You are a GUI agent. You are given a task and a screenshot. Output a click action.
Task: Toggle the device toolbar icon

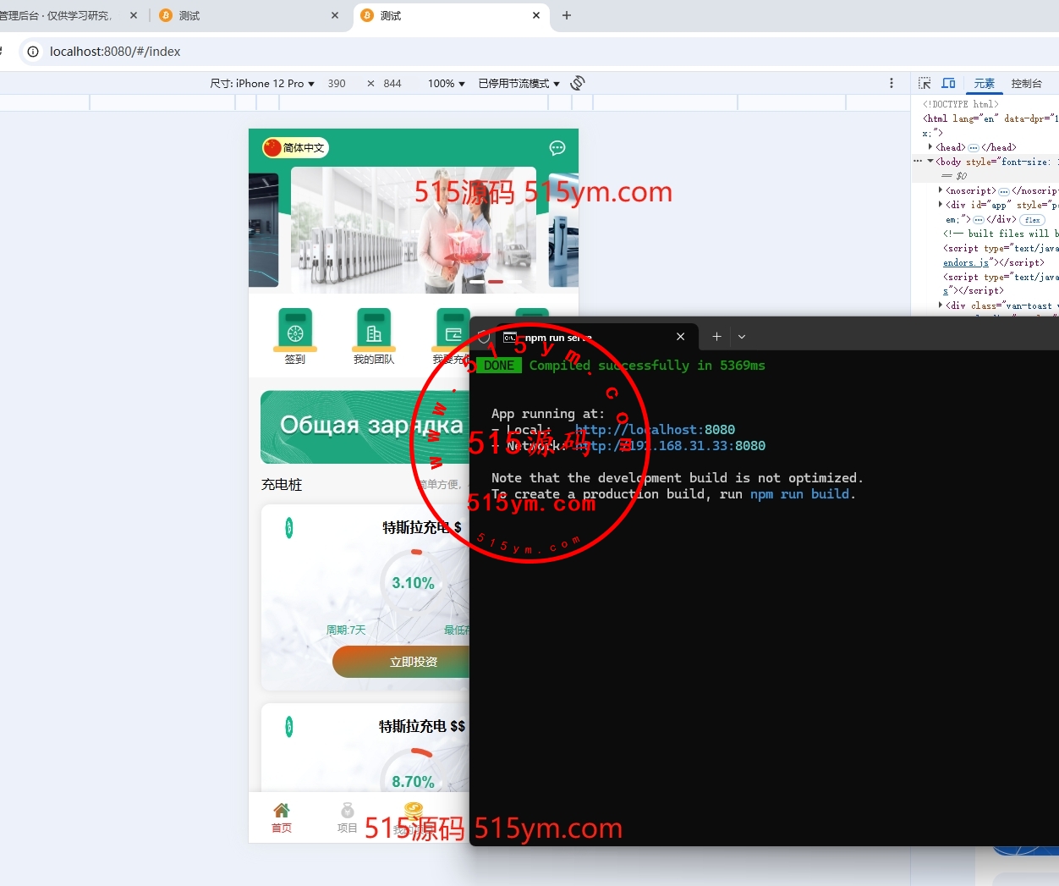[948, 83]
